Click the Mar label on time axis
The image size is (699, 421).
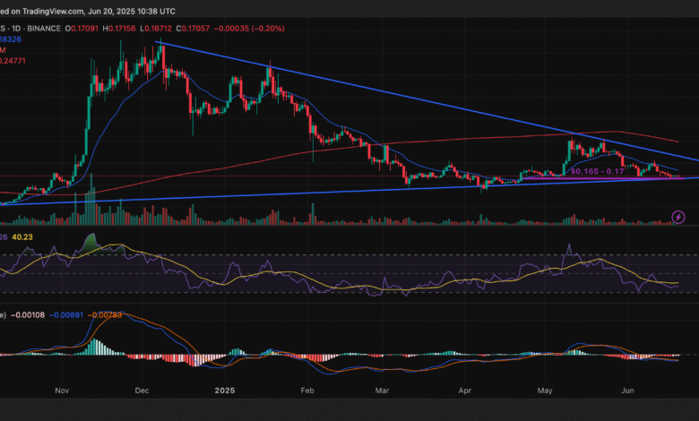pos(382,391)
